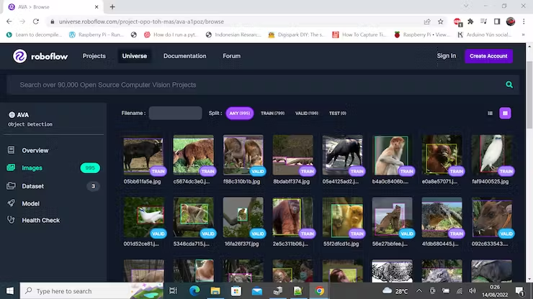Open the Universe tab in navbar
533x299 pixels.
pos(134,56)
